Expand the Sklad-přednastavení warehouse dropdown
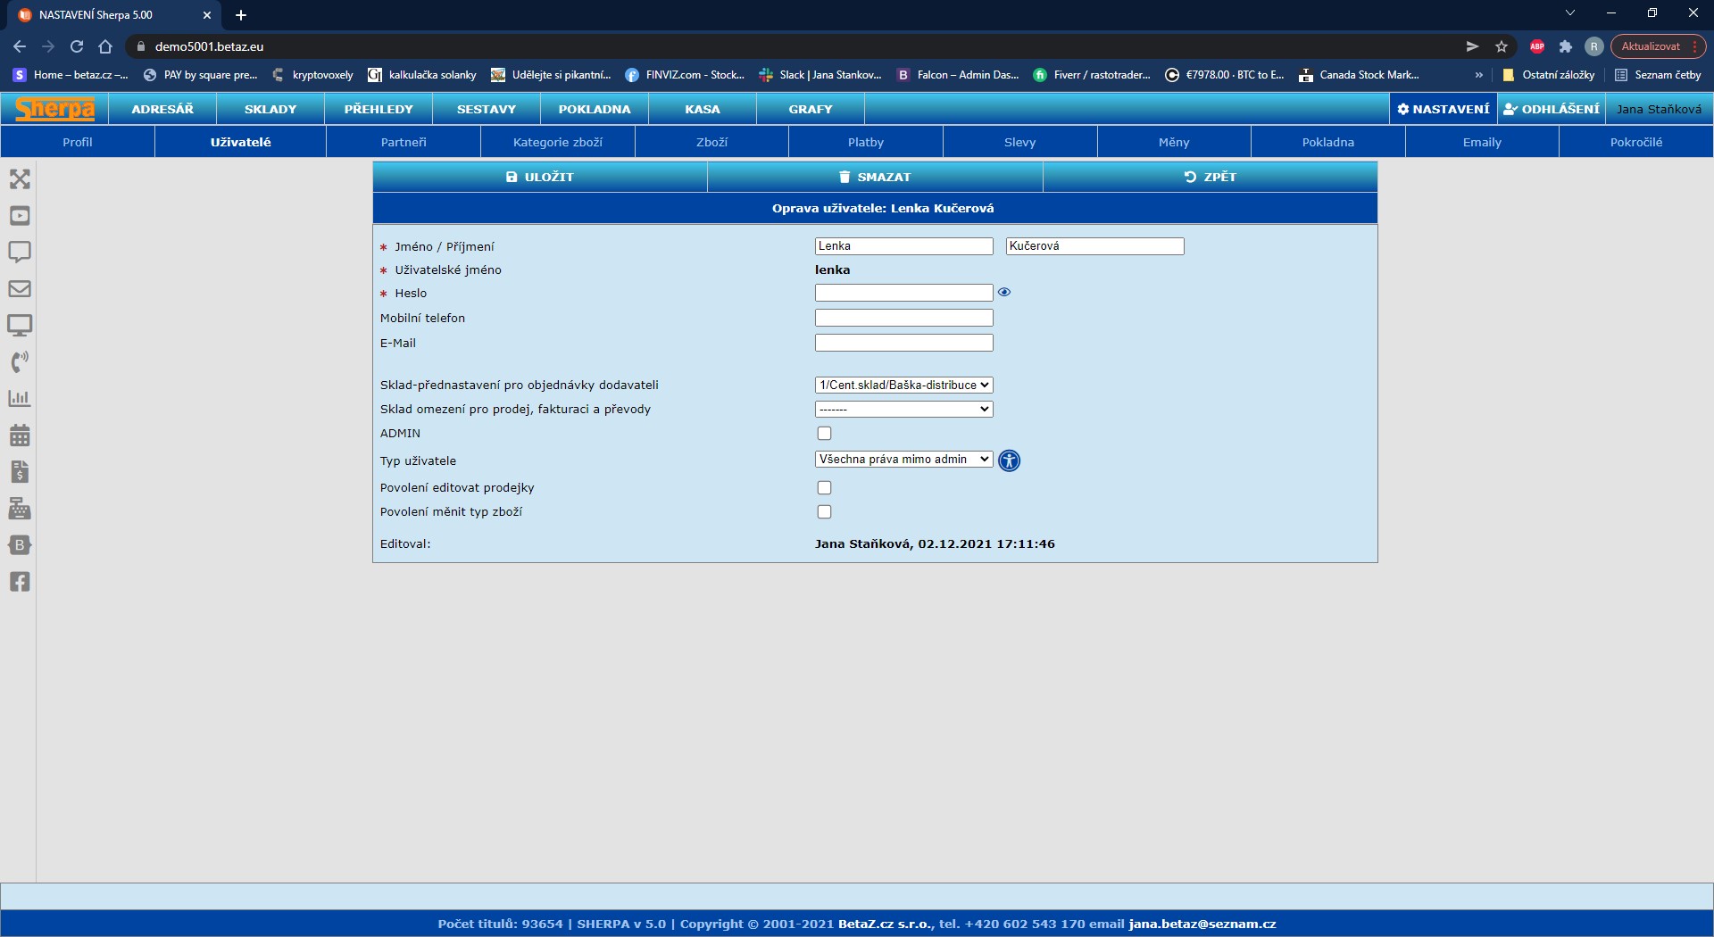Viewport: 1714px width, 937px height. click(903, 386)
